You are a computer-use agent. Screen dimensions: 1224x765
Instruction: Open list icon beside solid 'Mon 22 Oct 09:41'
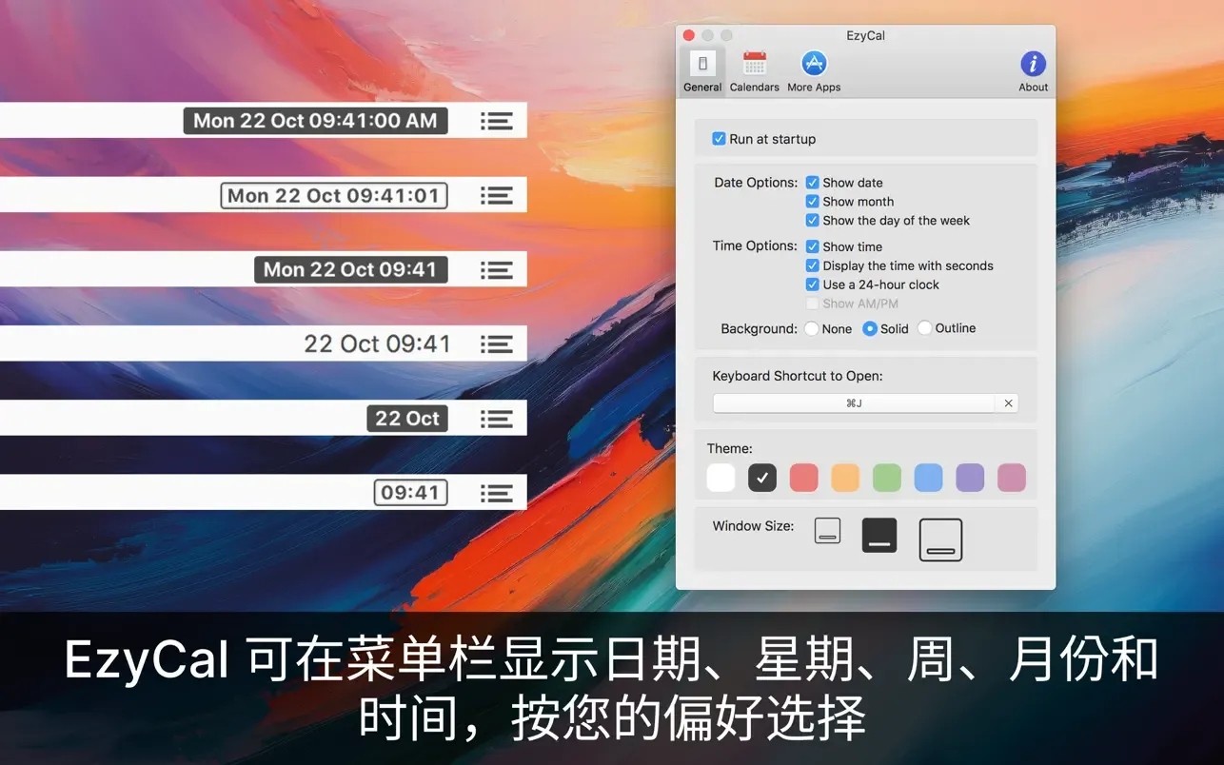click(497, 269)
